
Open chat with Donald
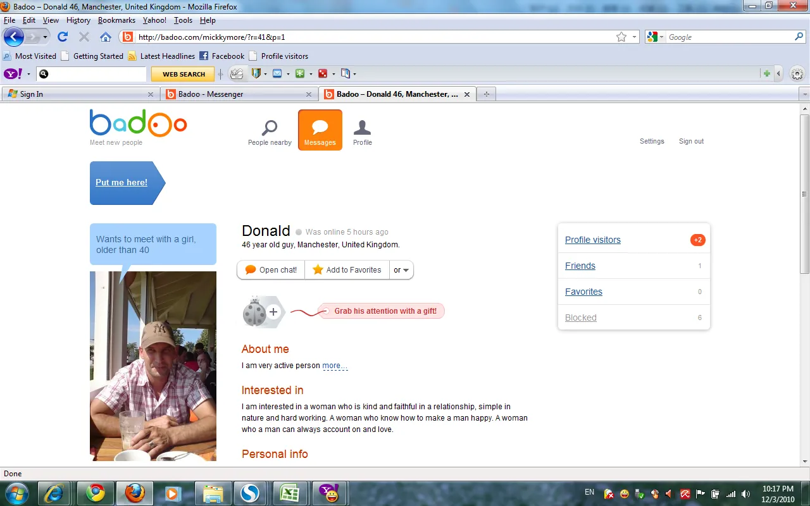(271, 270)
